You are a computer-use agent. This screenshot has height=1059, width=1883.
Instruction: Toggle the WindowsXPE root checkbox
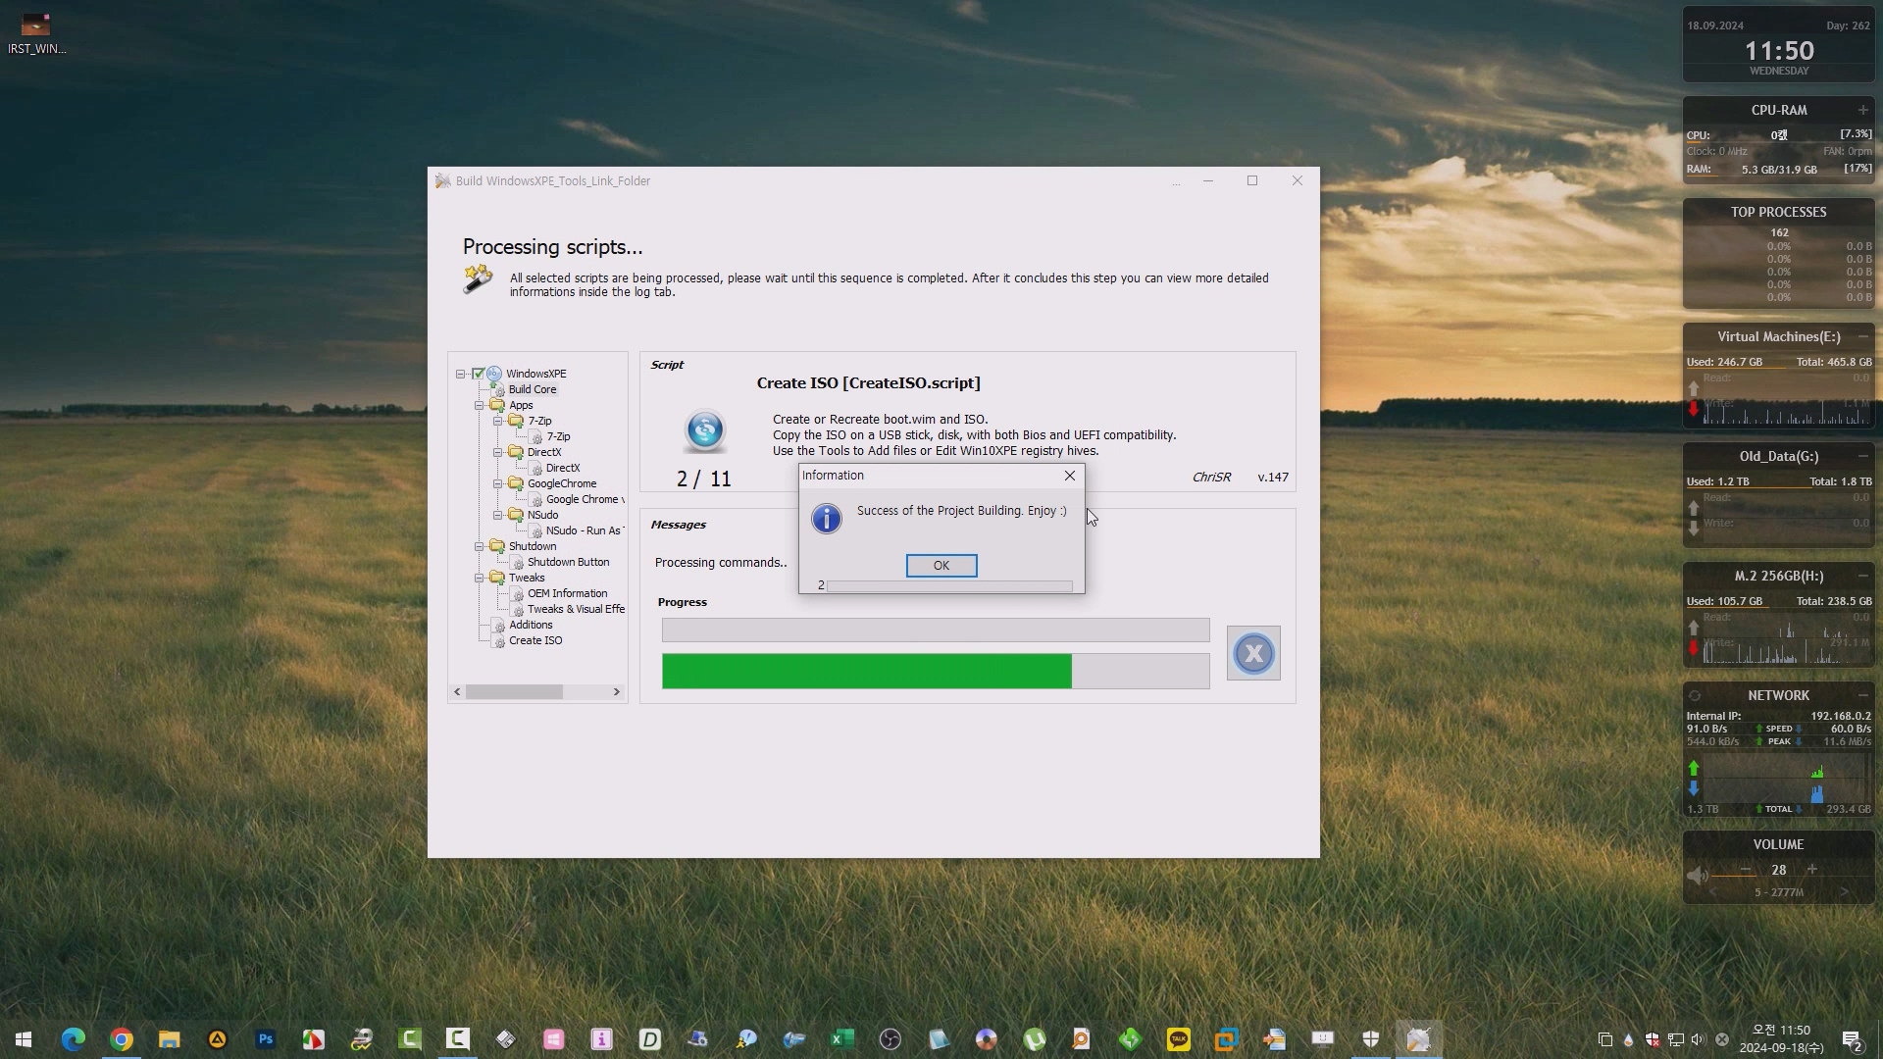click(x=479, y=374)
